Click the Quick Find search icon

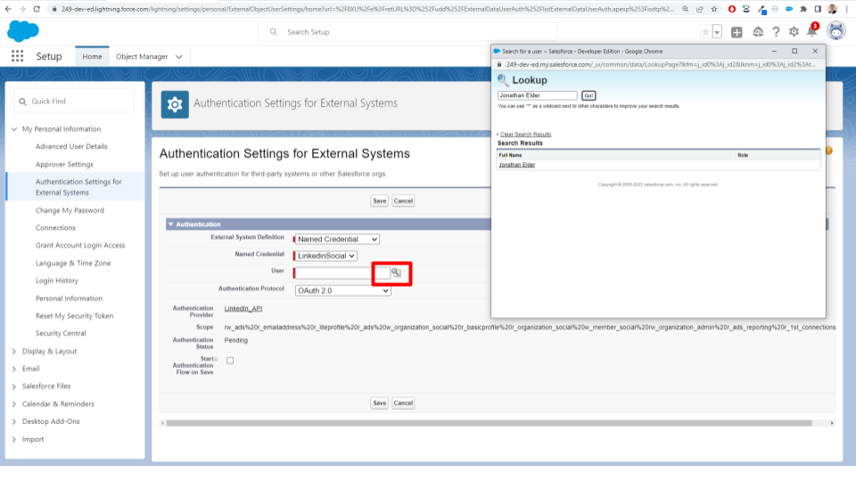22,102
